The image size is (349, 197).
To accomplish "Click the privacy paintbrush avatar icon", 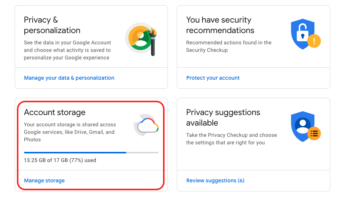I will pos(141,39).
